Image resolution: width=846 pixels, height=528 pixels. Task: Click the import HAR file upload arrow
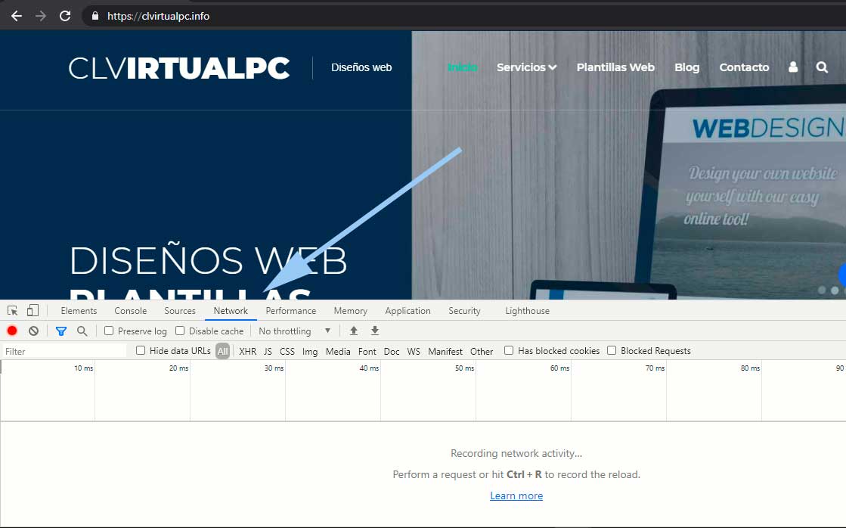[354, 331]
